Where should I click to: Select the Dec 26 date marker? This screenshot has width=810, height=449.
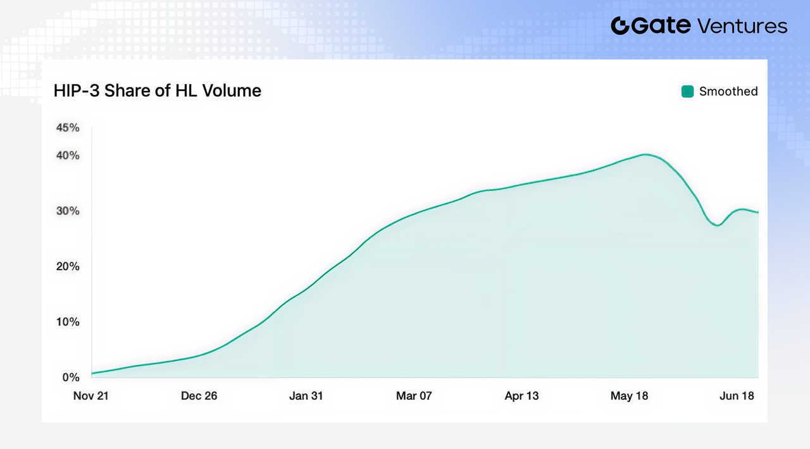click(199, 396)
